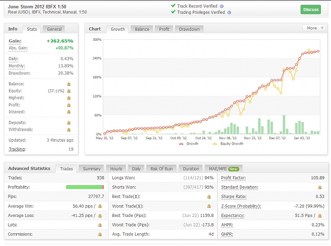Open the Trades statistics tab

[x=66, y=169]
